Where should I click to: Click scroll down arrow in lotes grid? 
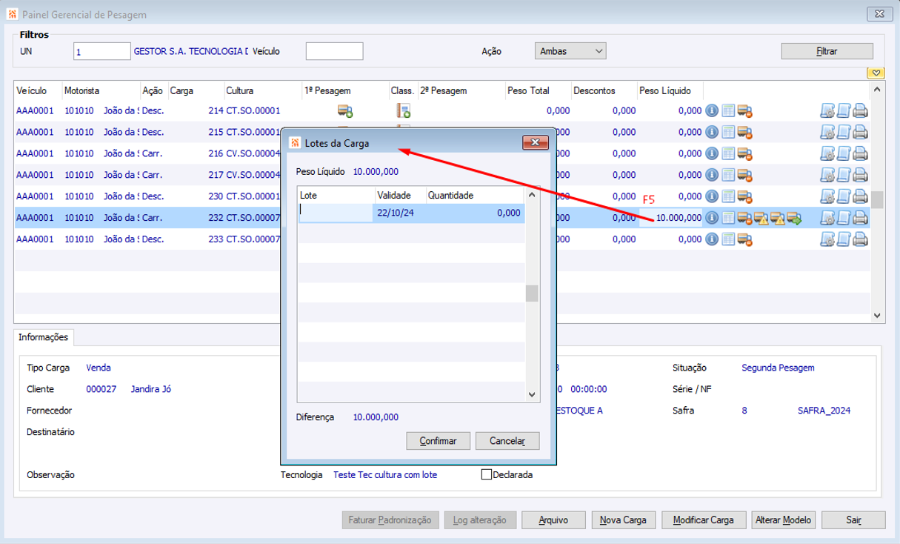(532, 395)
